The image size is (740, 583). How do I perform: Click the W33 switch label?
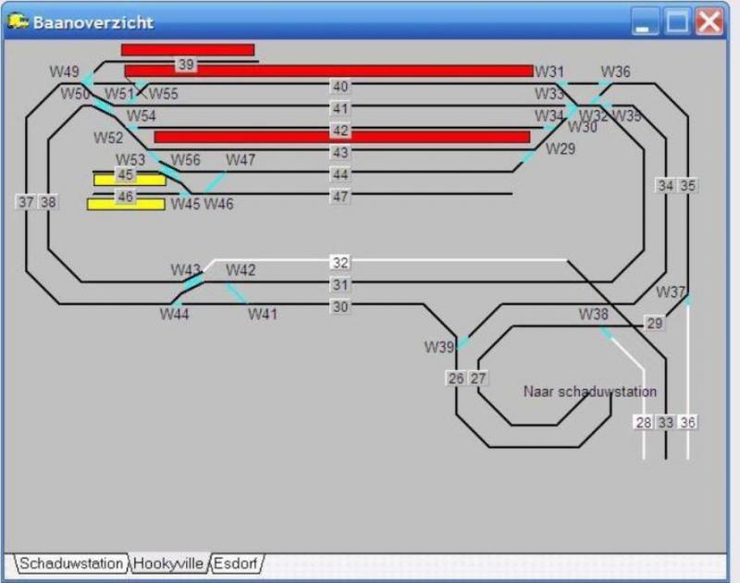click(549, 93)
